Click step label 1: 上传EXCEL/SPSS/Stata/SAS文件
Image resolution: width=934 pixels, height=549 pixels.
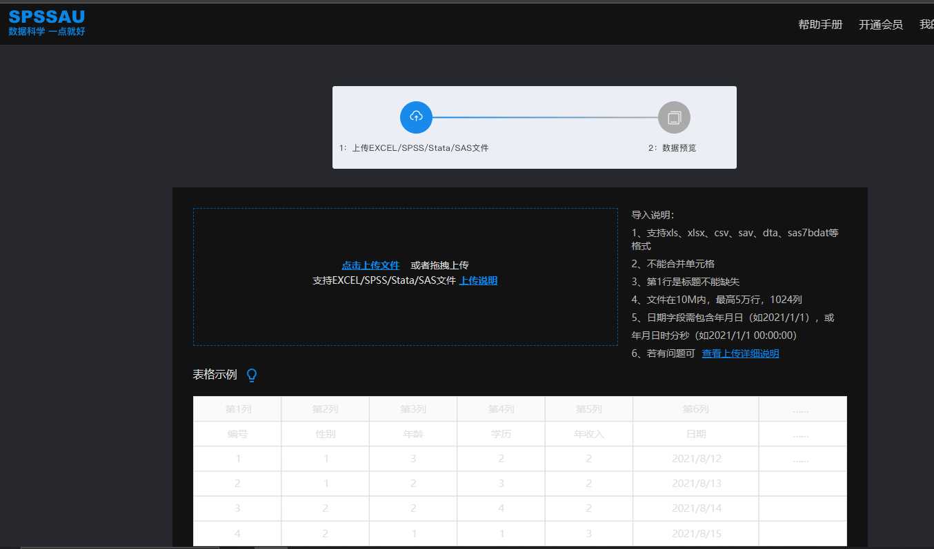(414, 148)
